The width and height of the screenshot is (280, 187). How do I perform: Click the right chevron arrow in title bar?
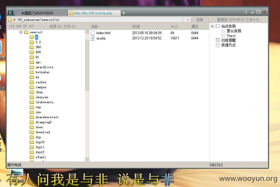click(x=246, y=12)
